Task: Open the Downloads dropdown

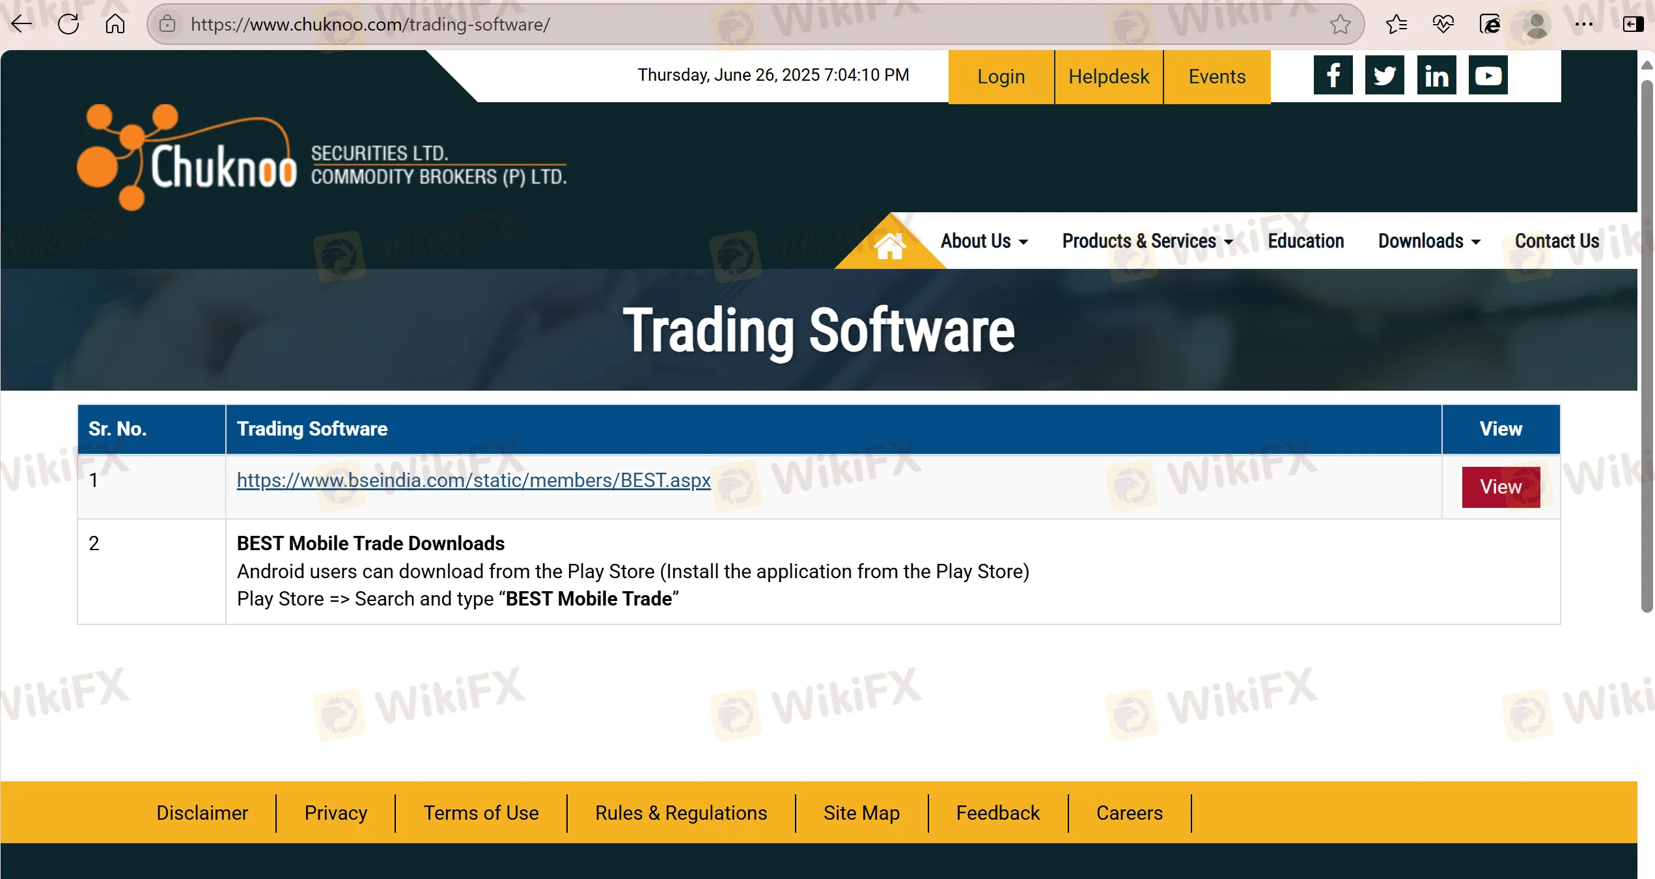Action: 1428,241
